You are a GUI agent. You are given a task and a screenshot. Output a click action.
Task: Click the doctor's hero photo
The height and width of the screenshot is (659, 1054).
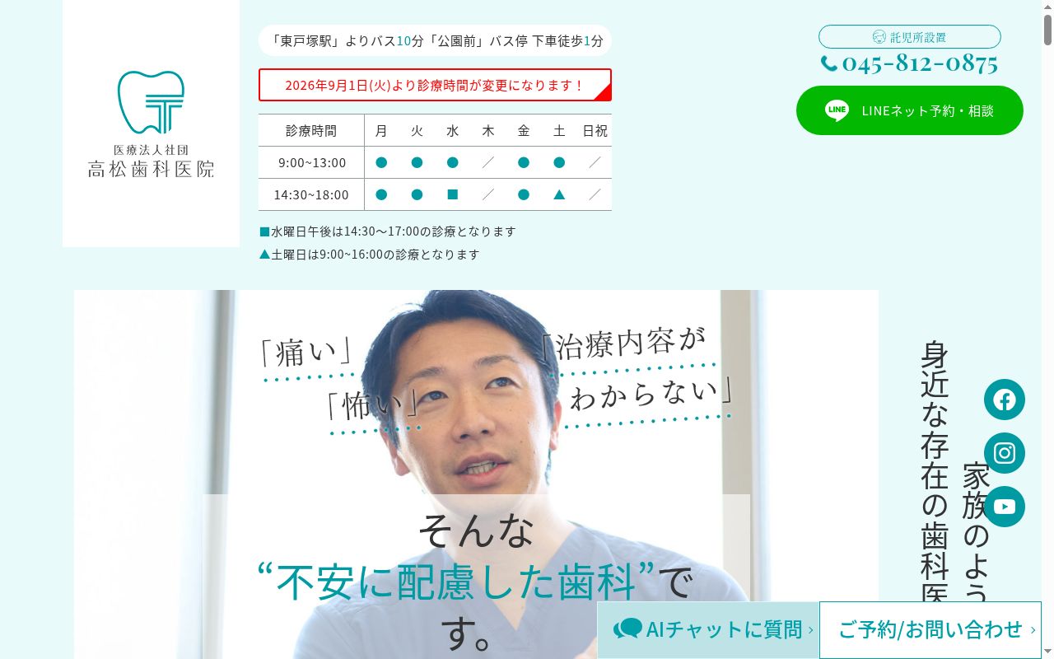[476, 474]
